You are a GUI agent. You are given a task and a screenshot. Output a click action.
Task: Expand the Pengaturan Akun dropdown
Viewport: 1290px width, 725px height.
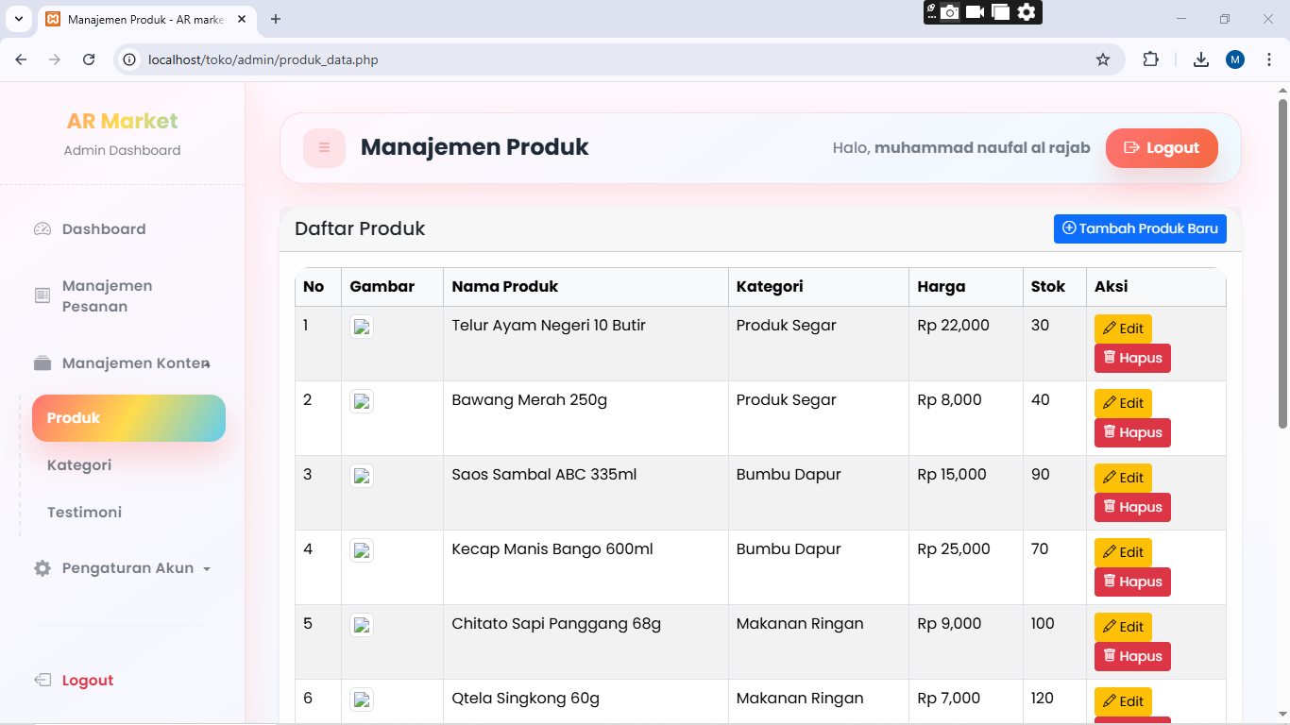[x=127, y=568]
